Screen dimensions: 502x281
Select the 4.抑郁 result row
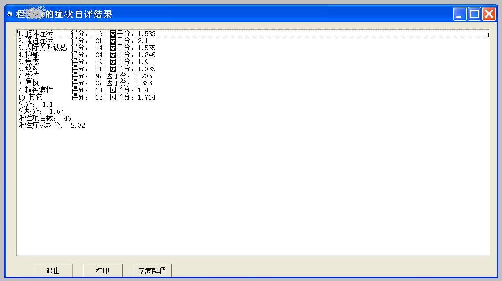click(86, 55)
